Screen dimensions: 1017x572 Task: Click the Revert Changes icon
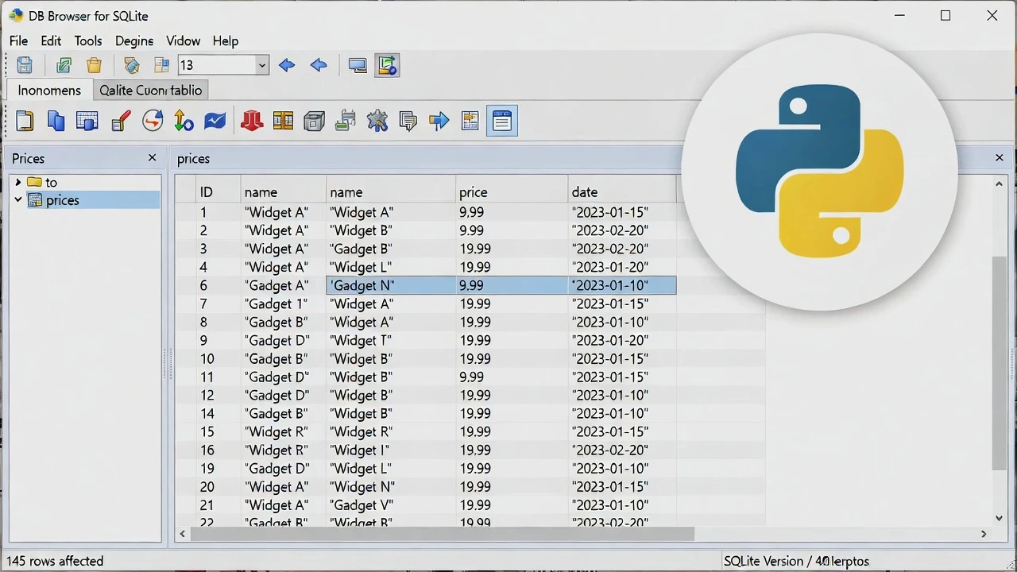[x=152, y=121]
